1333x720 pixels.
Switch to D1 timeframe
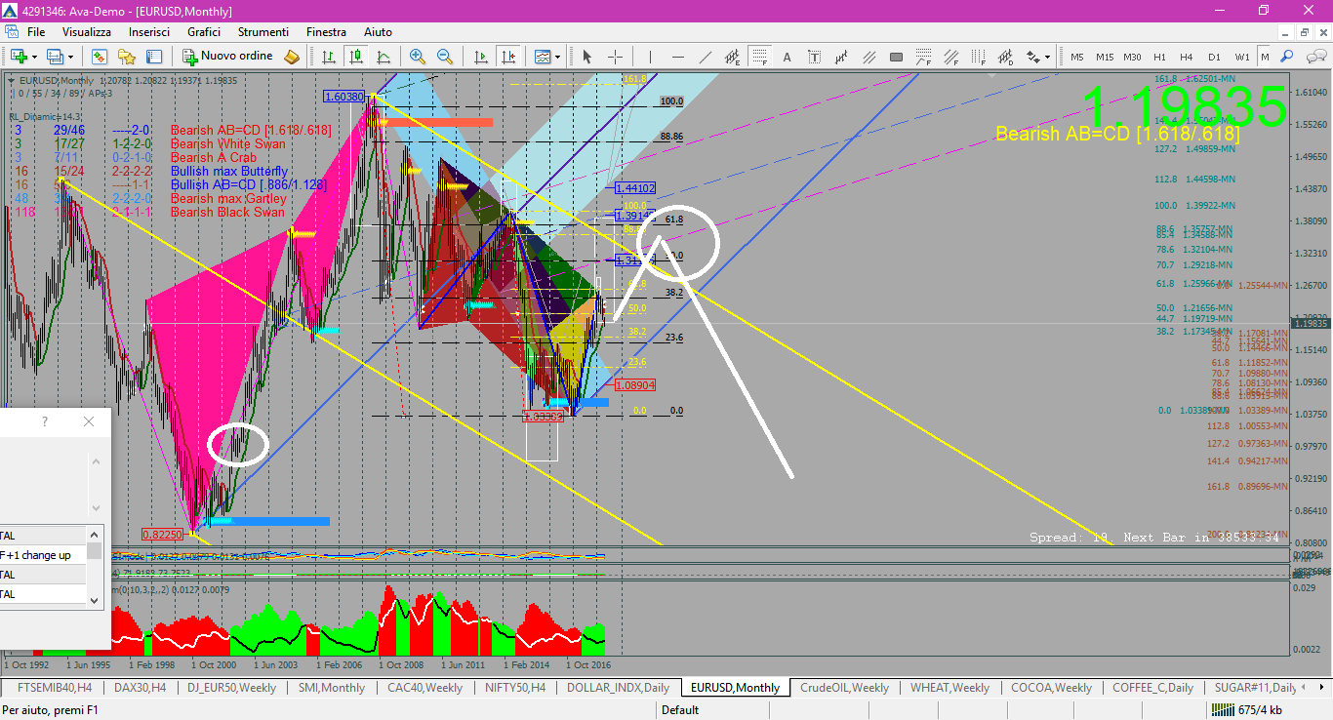pos(1214,57)
